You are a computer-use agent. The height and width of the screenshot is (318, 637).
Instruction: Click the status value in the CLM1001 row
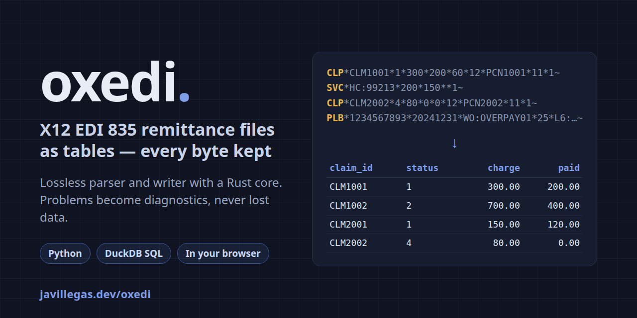coord(409,187)
